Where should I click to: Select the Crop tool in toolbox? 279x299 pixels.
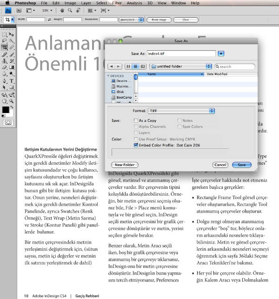(4, 47)
